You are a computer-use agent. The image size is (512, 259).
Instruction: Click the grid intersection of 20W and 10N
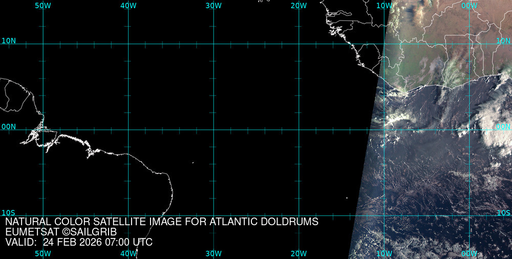click(298, 44)
